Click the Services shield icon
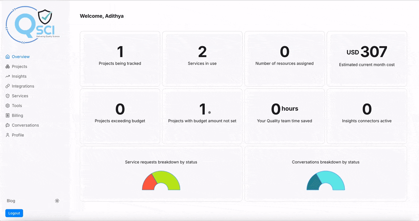The width and height of the screenshot is (419, 221). tap(8, 96)
